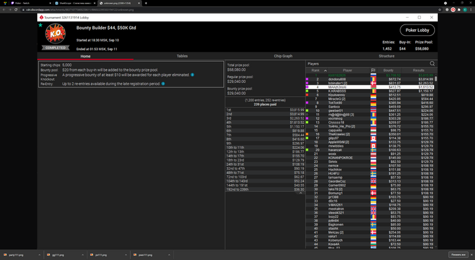
Task: Click dondonu808's country flag
Action: (x=373, y=79)
